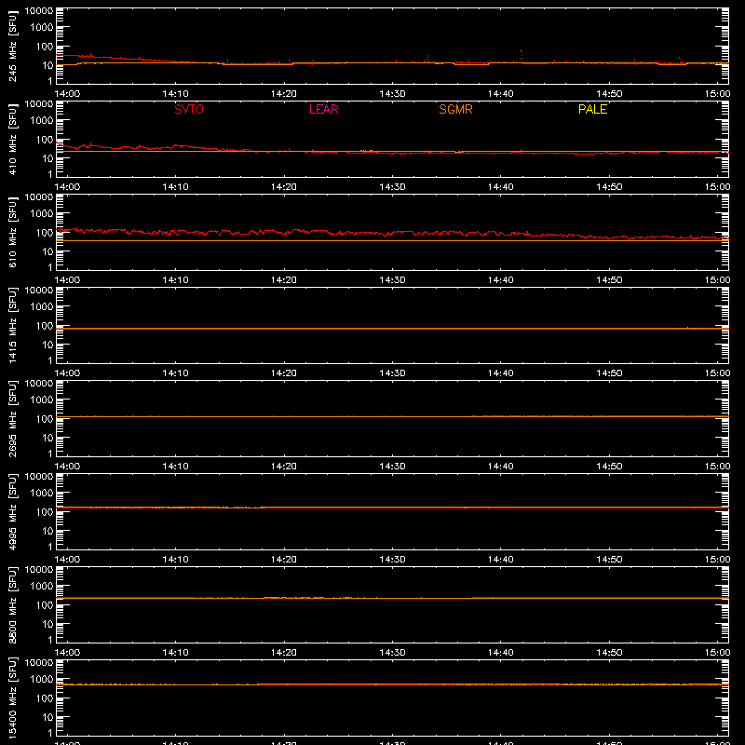Click 14:10 tick under the 8800 MHz plot

pos(175,653)
